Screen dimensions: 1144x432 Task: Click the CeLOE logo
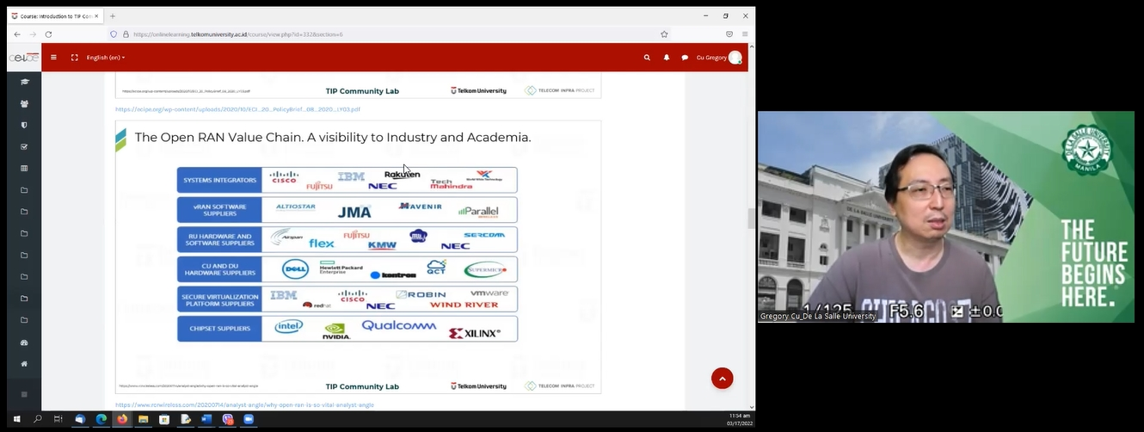tap(24, 58)
